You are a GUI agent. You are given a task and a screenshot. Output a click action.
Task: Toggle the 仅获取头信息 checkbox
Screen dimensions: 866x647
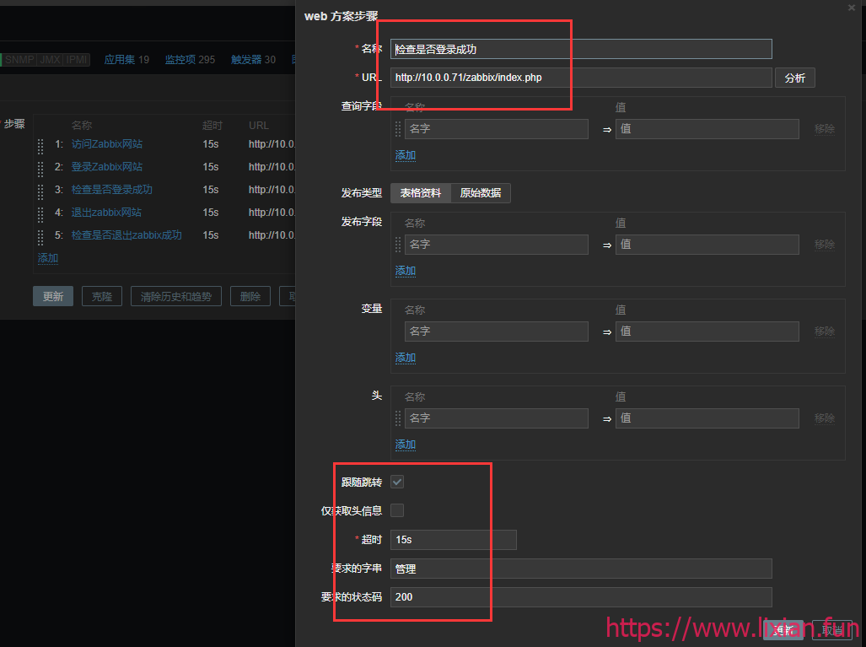397,510
